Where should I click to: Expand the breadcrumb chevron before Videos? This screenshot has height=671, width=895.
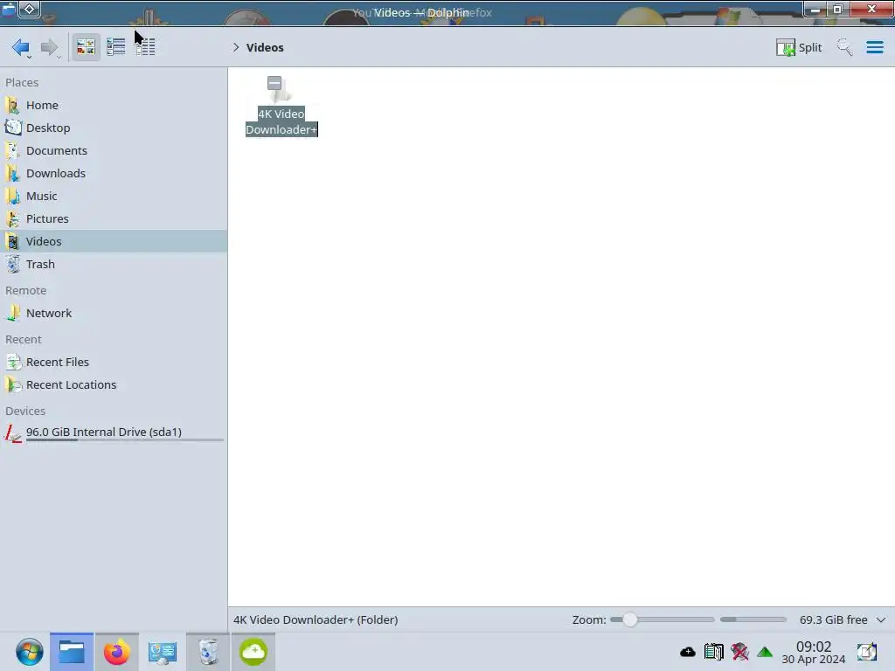236,47
